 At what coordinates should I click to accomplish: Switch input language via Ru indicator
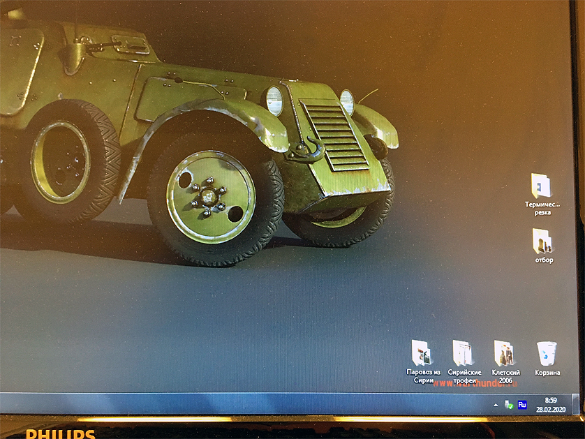tap(522, 405)
